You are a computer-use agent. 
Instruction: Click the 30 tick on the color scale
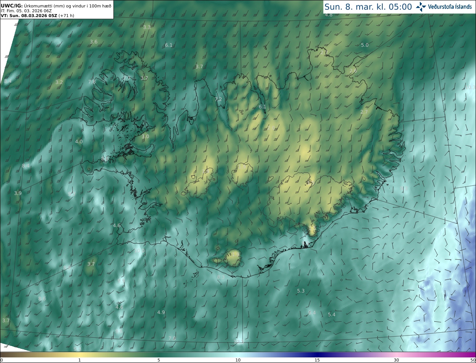click(396, 360)
